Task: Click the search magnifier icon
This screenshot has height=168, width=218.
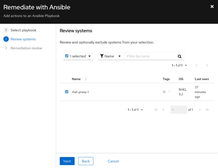Action: [x=180, y=56]
